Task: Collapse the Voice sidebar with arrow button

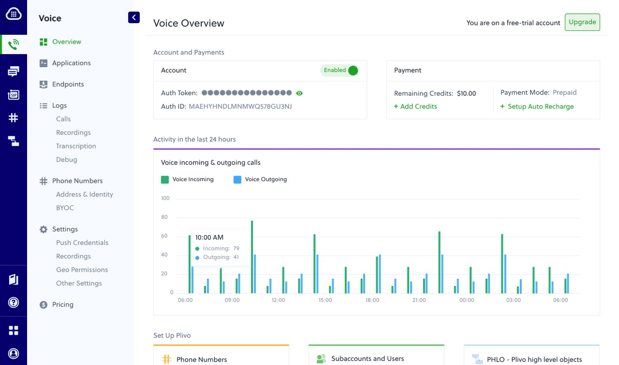Action: pos(134,17)
